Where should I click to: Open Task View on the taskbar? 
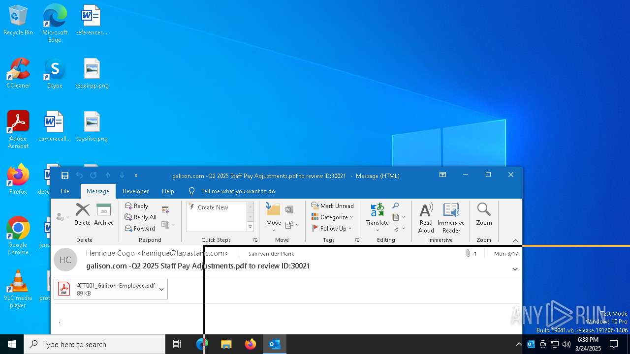point(177,344)
